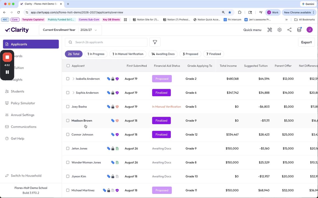Image resolution: width=318 pixels, height=198 pixels.
Task: Filter by the Awaiting Docs tab
Action: pos(163,54)
